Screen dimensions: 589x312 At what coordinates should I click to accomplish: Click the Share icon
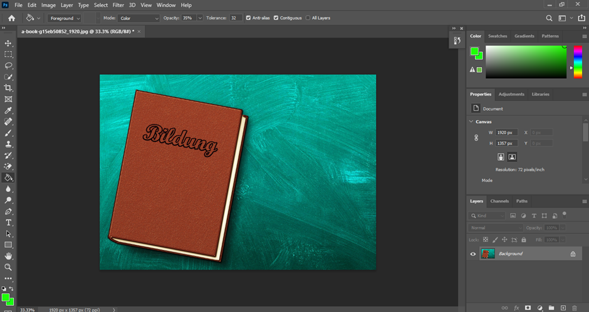[x=581, y=18]
